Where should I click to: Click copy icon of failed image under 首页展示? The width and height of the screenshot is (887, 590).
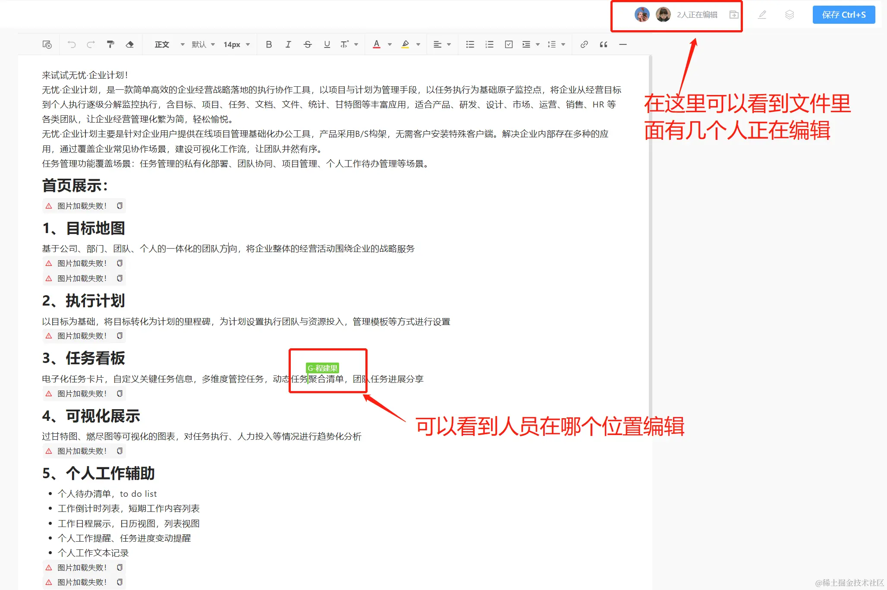click(x=120, y=206)
